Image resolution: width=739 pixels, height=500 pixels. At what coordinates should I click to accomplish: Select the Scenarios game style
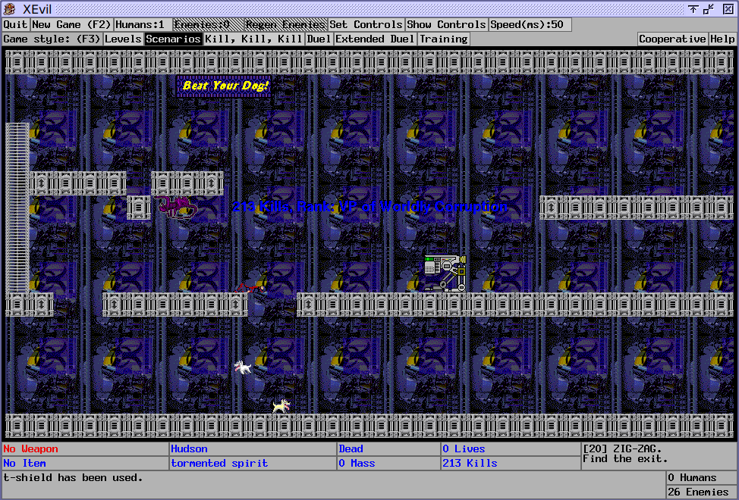pyautogui.click(x=174, y=39)
